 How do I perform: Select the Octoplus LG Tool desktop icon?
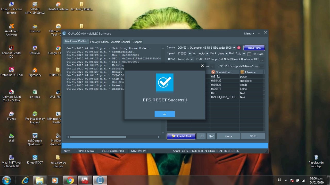(x=11, y=72)
